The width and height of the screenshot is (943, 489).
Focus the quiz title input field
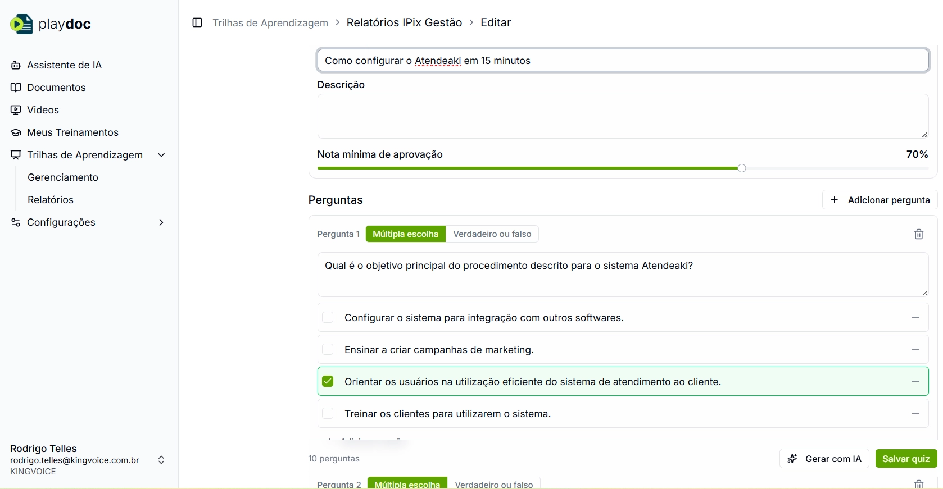tap(623, 61)
